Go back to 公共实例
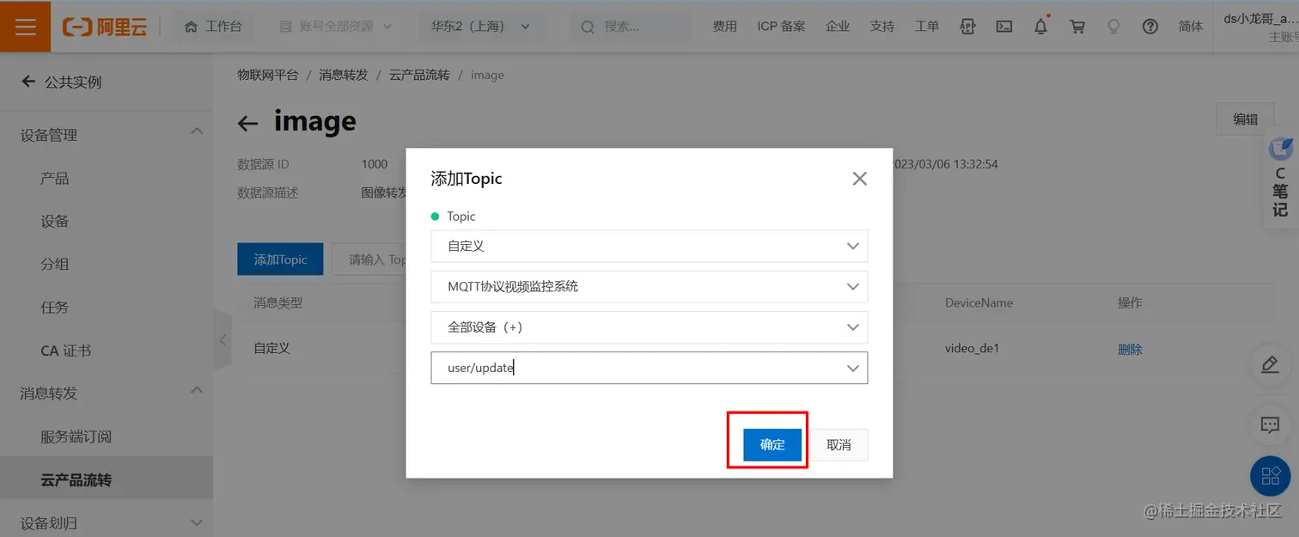The width and height of the screenshot is (1299, 537). pyautogui.click(x=61, y=82)
